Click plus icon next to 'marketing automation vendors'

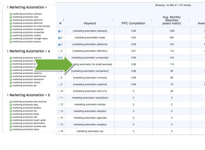[x=11, y=36]
